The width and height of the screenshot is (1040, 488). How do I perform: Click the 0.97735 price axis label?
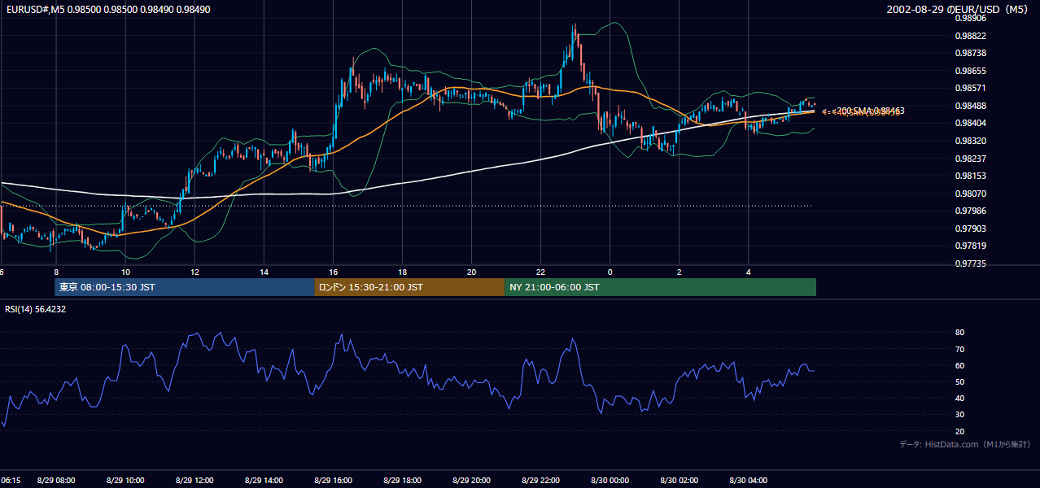[x=970, y=264]
